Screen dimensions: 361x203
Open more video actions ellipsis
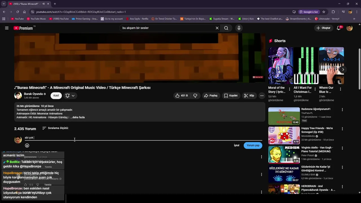pyautogui.click(x=262, y=96)
